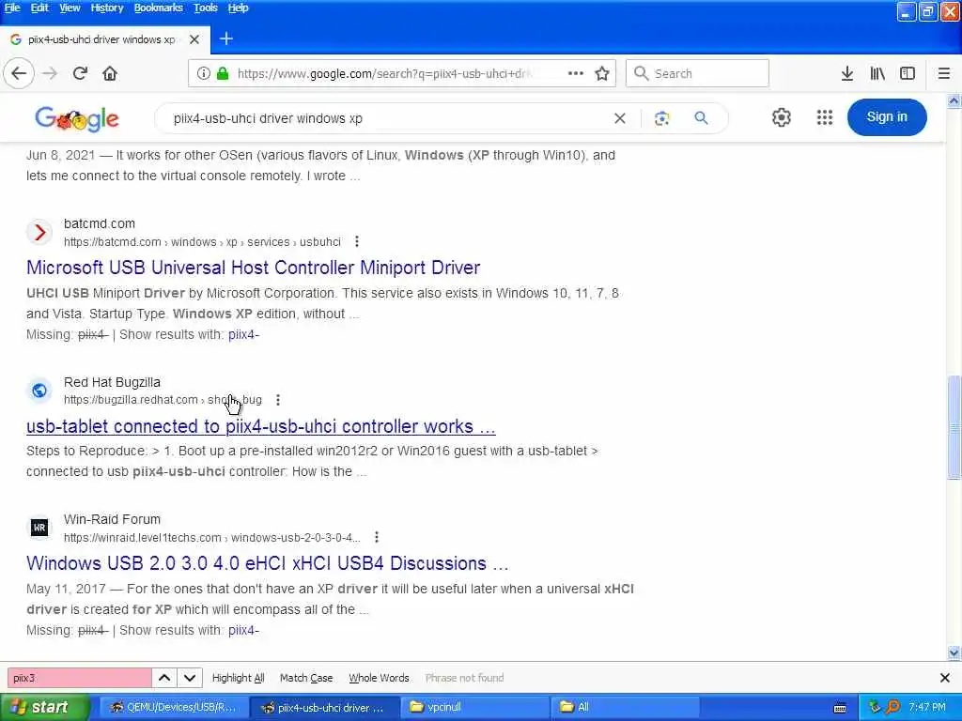Toggle Match Case in find bar
The image size is (962, 721).
click(x=306, y=678)
